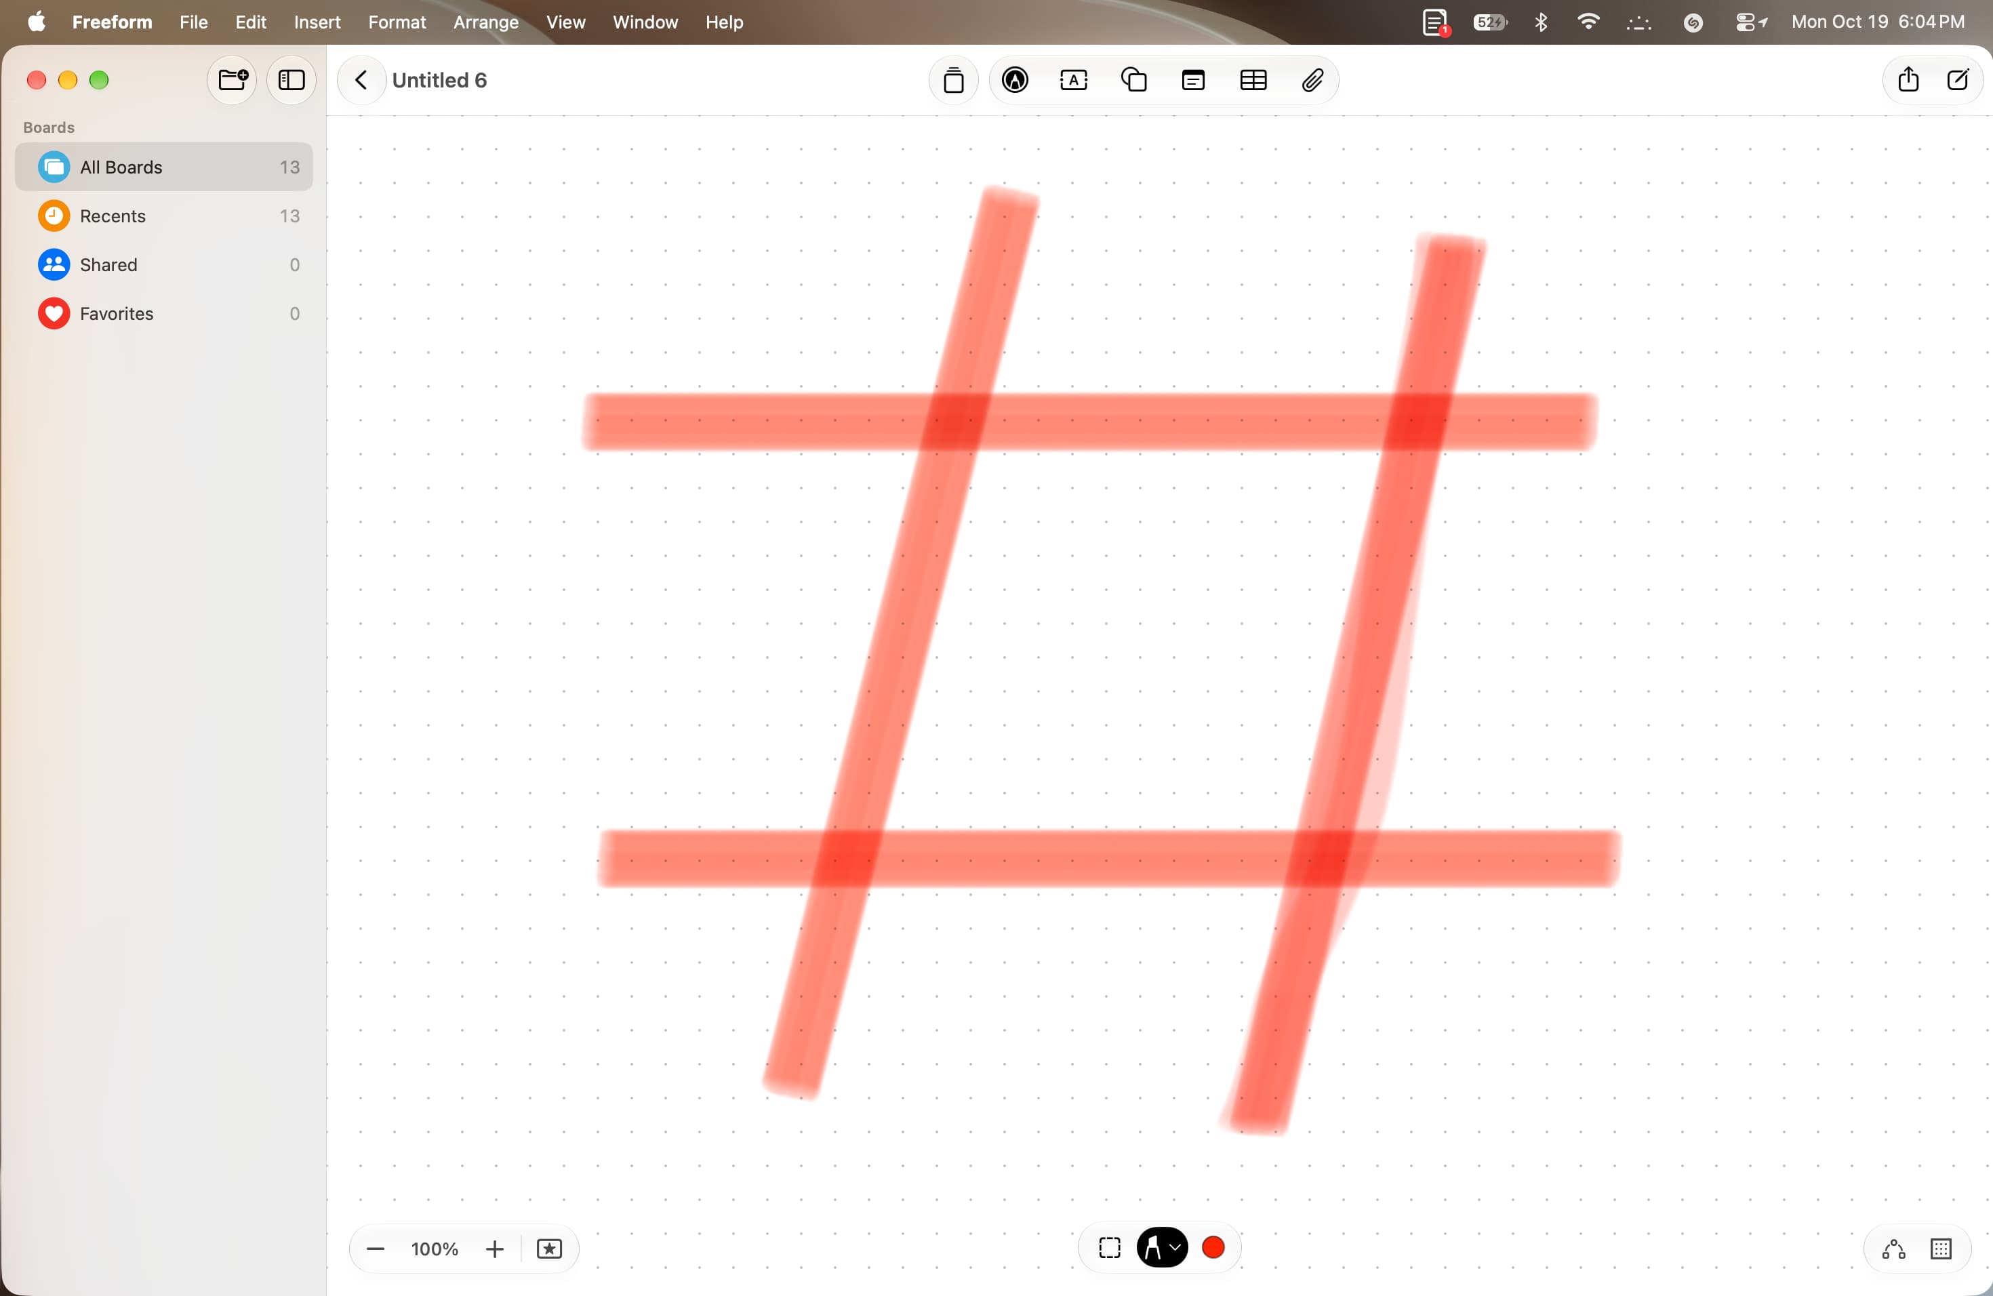1993x1296 pixels.
Task: Zoom in with plus button
Action: click(x=494, y=1249)
